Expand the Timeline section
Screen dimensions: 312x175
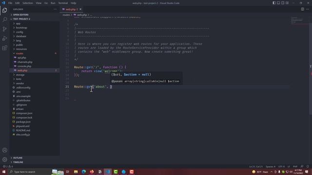pyautogui.click(x=34, y=162)
